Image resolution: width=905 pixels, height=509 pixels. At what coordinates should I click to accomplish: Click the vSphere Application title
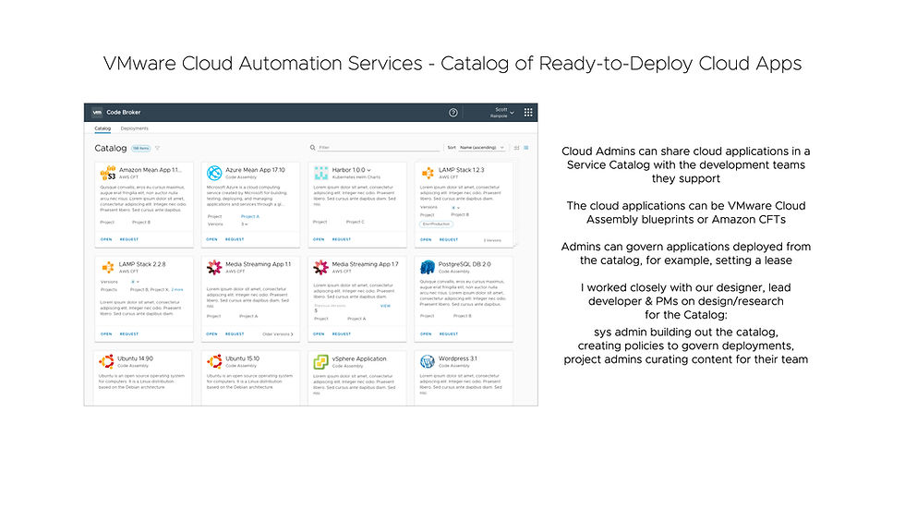(x=359, y=358)
